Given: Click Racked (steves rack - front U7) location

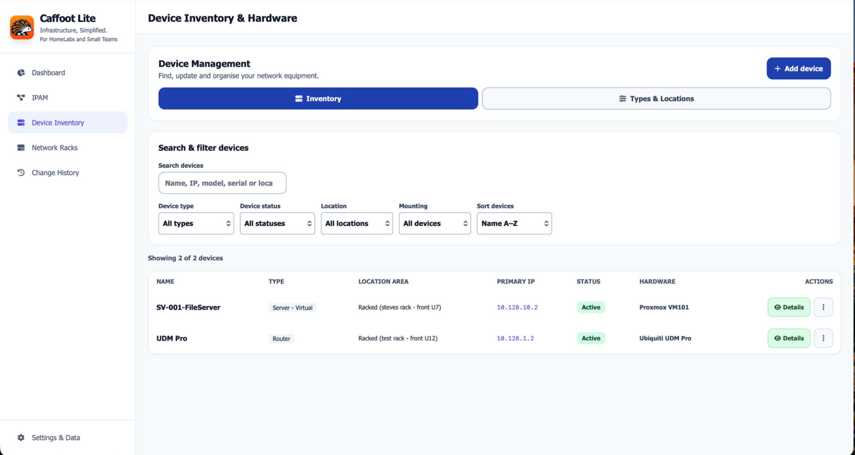Looking at the screenshot, I should coord(400,307).
